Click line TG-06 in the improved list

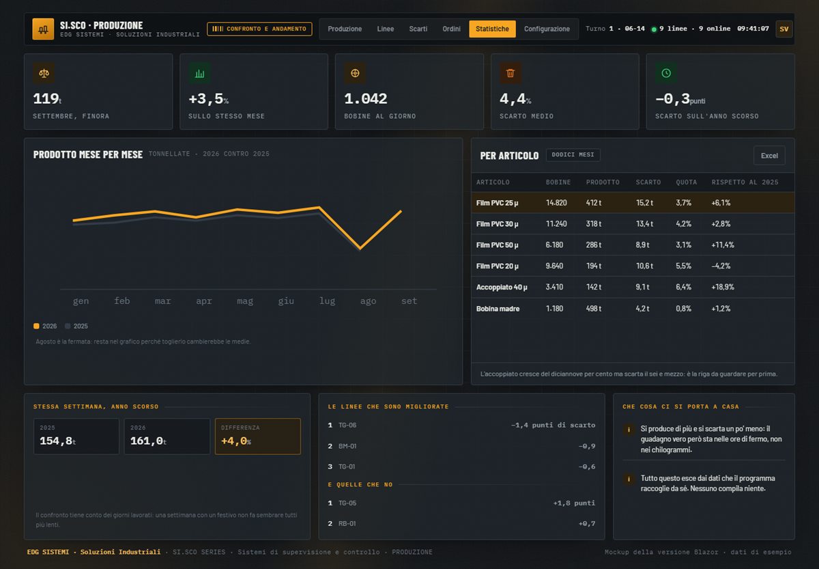click(461, 426)
